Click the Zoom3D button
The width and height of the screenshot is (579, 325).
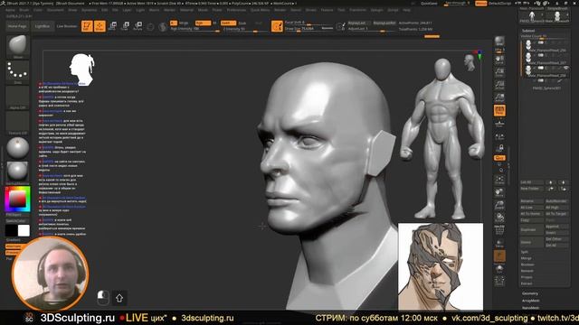click(499, 205)
